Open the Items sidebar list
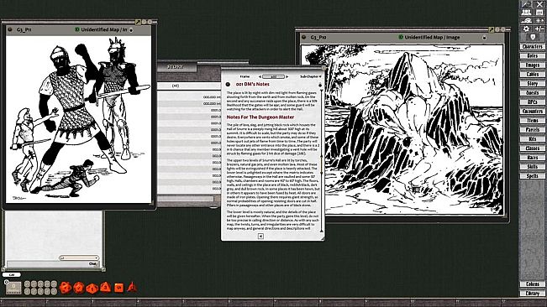Image resolution: width=547 pixels, height=307 pixels. point(533,121)
